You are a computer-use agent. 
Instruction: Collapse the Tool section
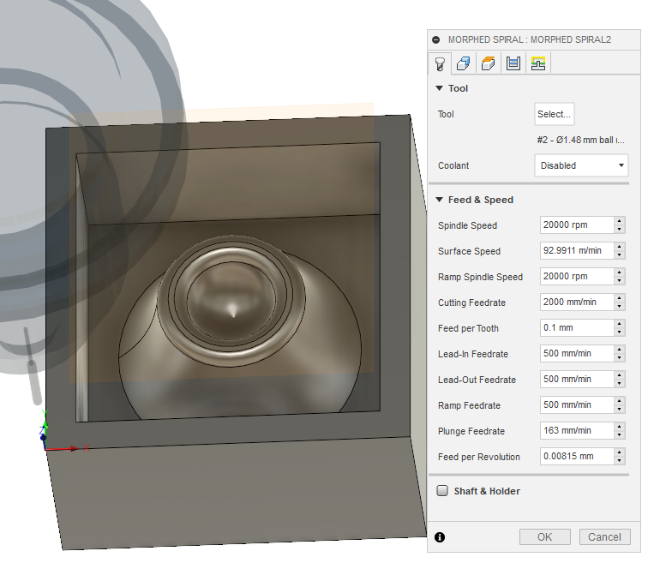pos(440,88)
